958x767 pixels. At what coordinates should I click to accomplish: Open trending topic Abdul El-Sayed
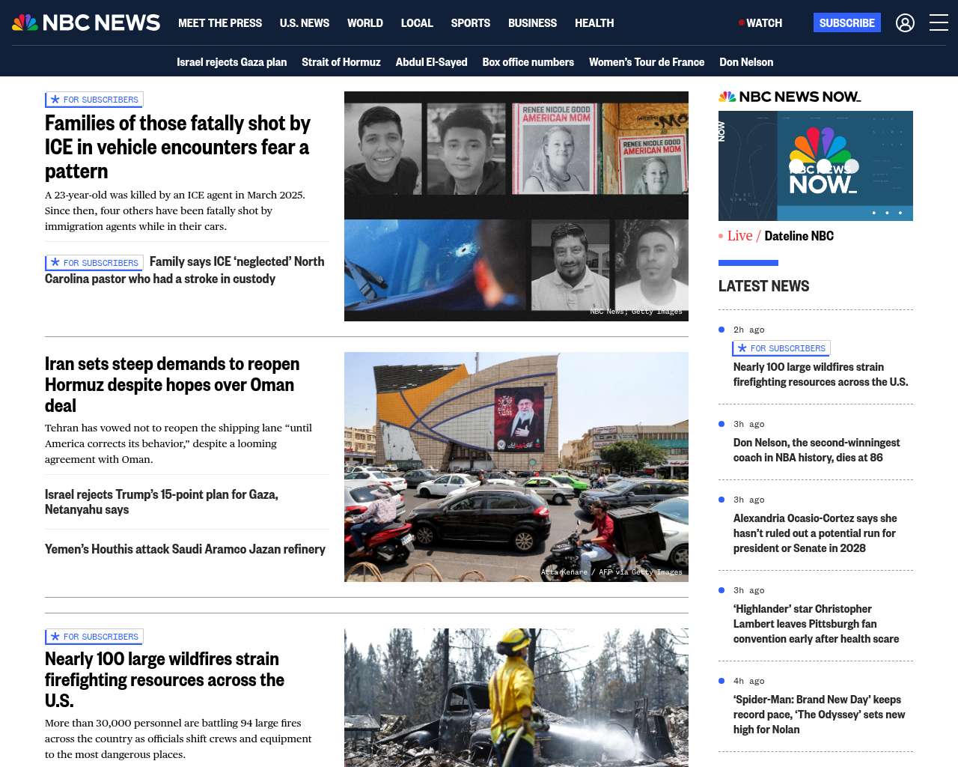432,62
